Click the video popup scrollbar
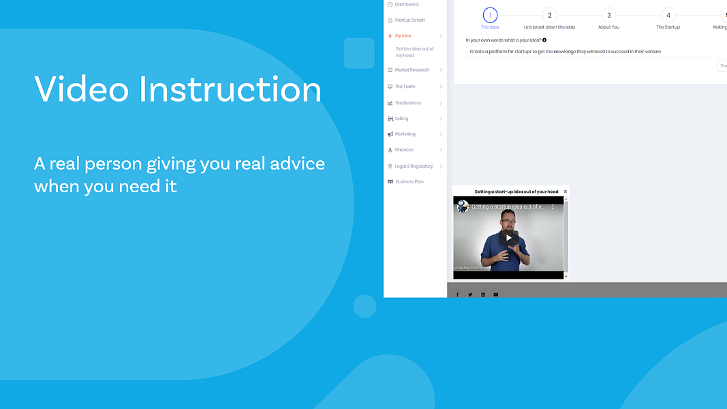Viewport: 727px width, 409px height. coord(566,237)
